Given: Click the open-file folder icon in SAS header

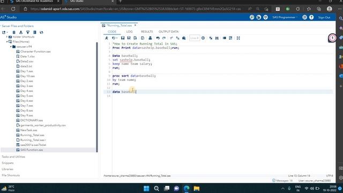Looking at the screenshot, I should tap(258, 17).
